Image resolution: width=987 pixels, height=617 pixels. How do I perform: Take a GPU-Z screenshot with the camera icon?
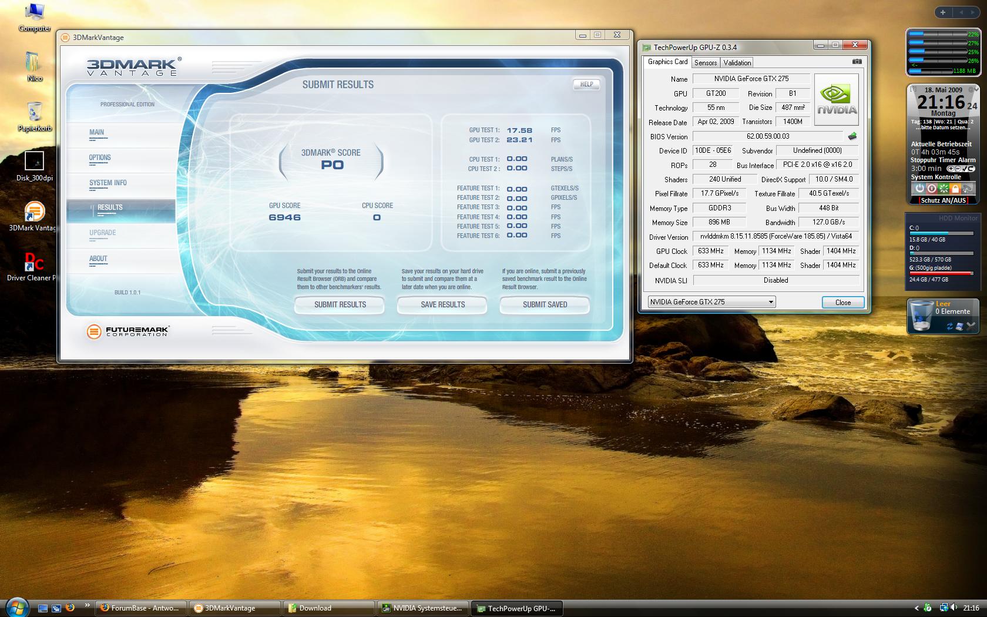pos(857,62)
